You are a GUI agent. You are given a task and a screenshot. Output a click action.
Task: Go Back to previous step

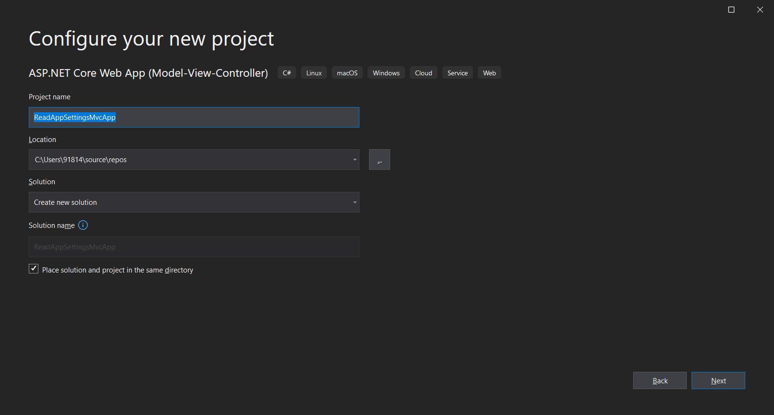tap(660, 380)
